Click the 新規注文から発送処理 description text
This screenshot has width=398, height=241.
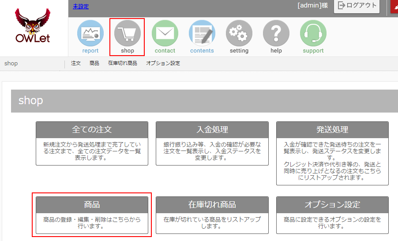tap(92, 151)
